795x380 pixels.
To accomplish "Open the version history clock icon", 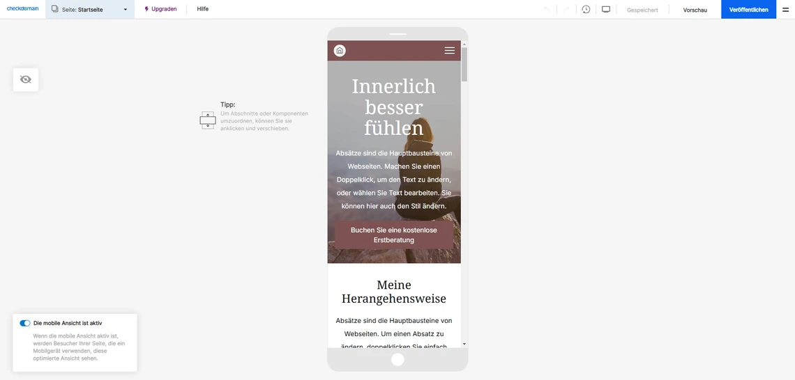I will click(586, 9).
